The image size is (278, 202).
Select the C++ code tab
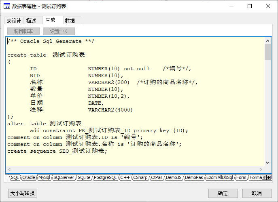[x=125, y=177]
